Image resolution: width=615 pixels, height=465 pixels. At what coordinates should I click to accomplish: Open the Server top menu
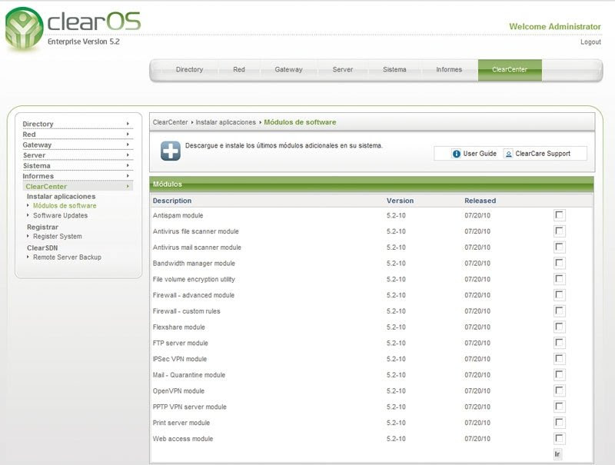tap(342, 69)
